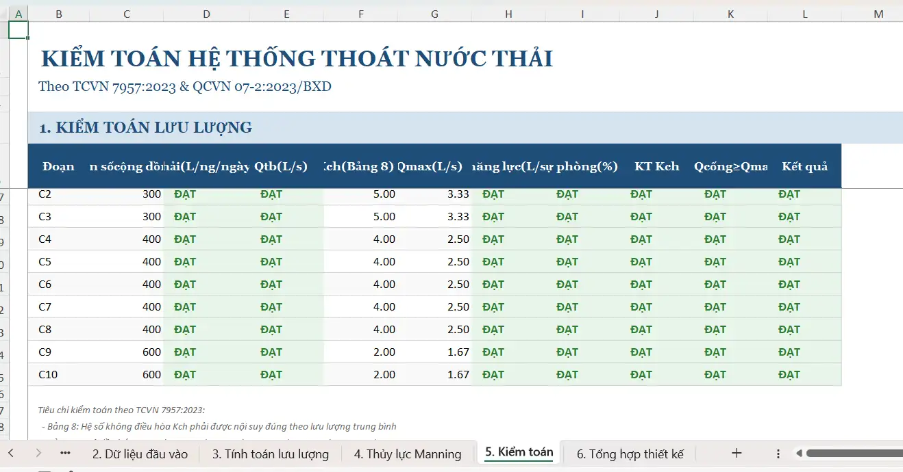The width and height of the screenshot is (903, 472).
Task: Select column F header
Action: (360, 14)
